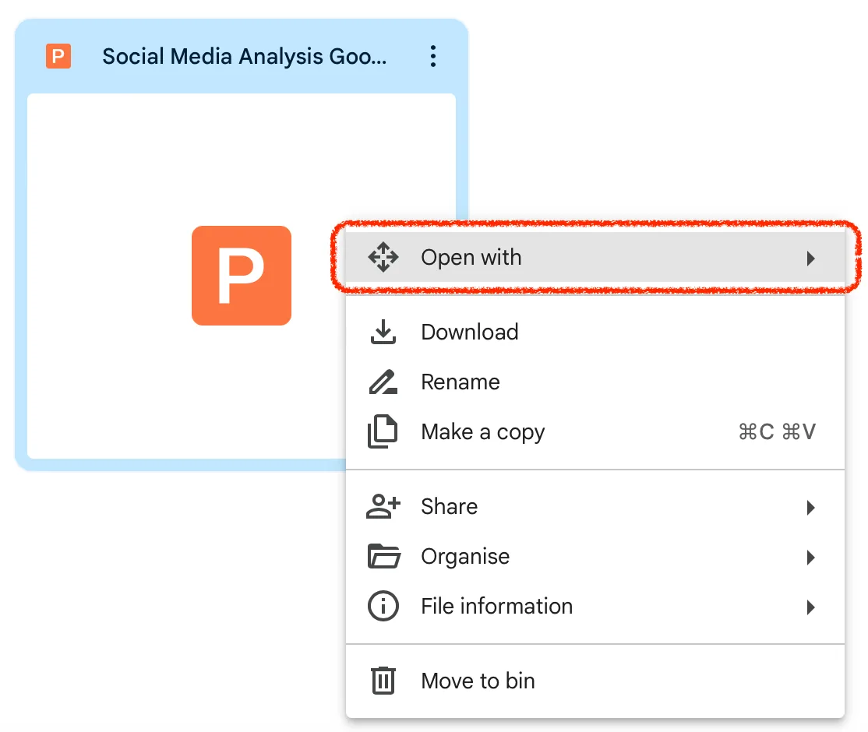Choose Make a copy menu entry

(x=595, y=431)
